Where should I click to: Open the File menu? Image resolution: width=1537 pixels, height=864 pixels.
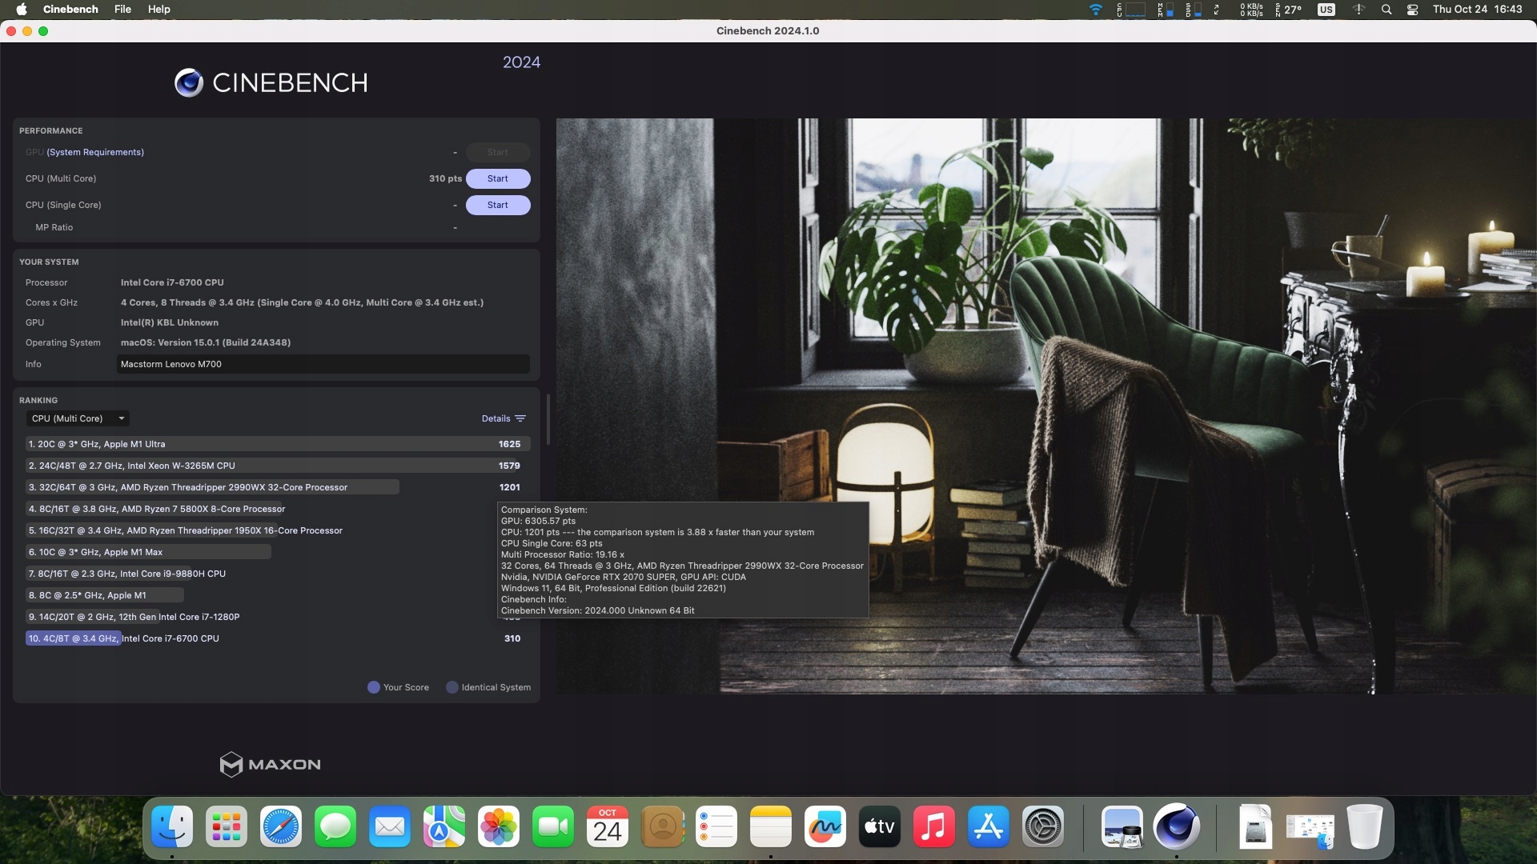click(x=122, y=10)
